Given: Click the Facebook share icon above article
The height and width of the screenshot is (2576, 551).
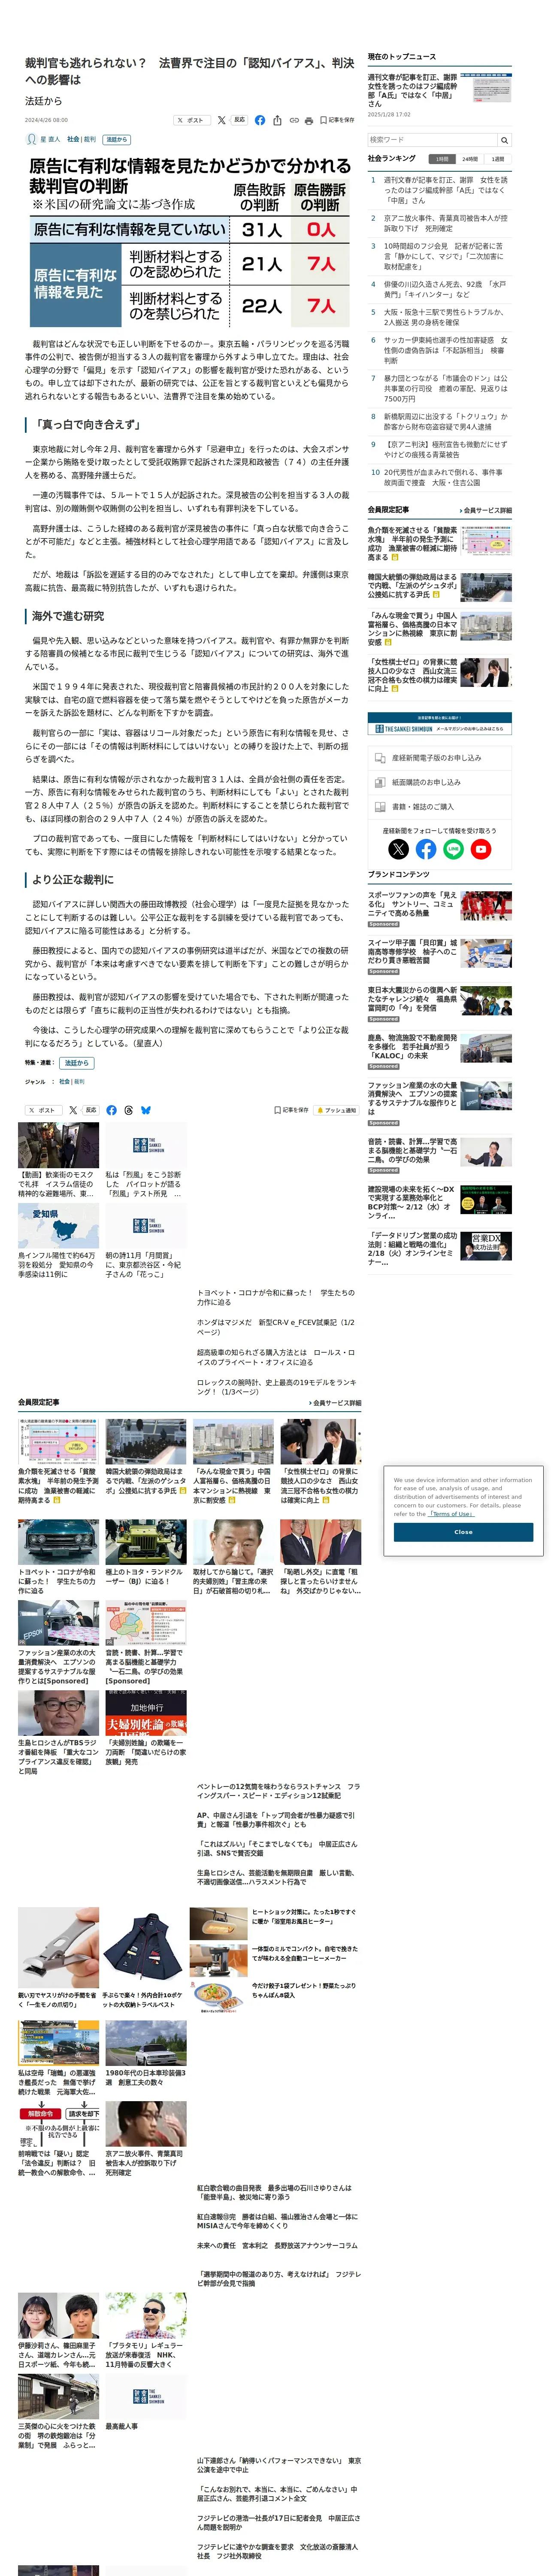Looking at the screenshot, I should click(x=260, y=120).
